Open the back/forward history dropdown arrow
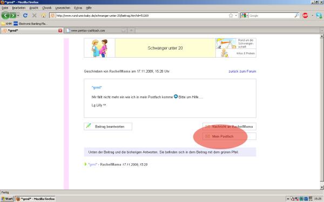 [18, 16]
